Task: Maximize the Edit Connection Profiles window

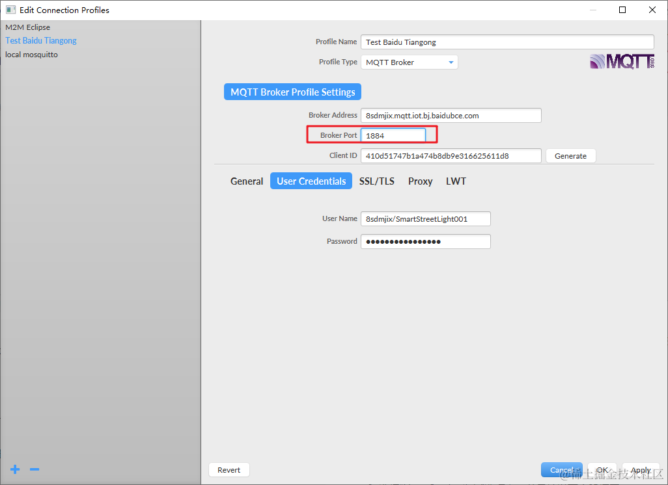Action: click(x=622, y=10)
